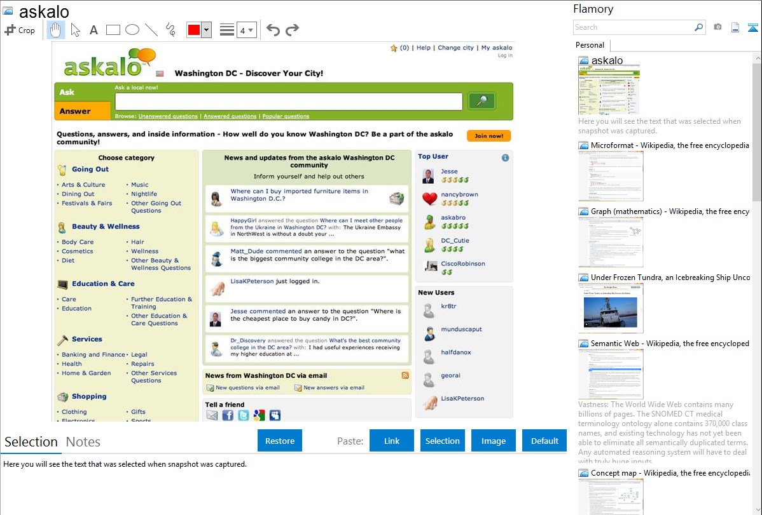Pick the freehand scribble tool
The image size is (762, 515).
coord(170,30)
